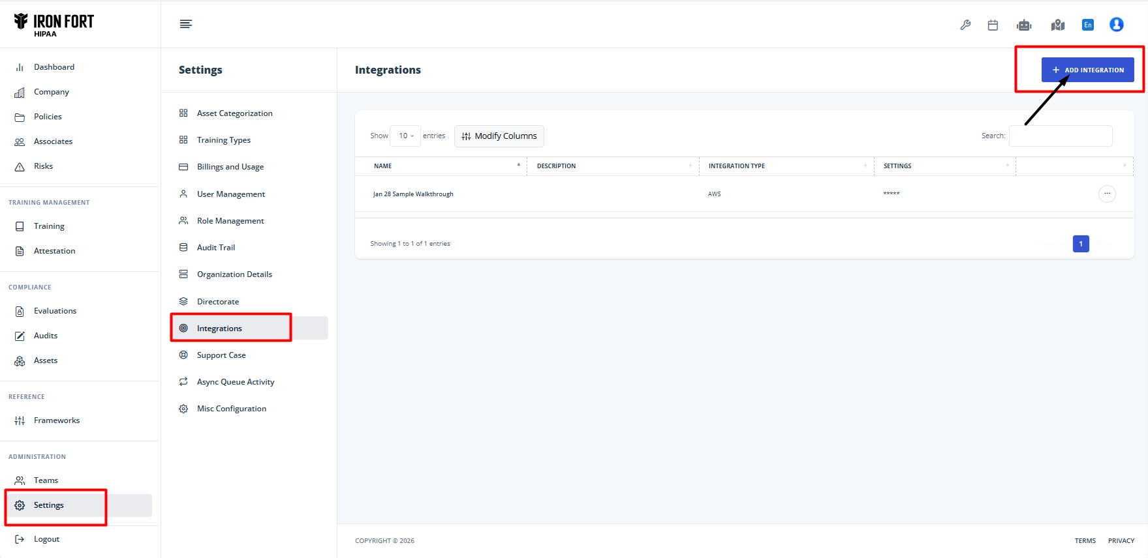Screen dimensions: 1148x558
Task: Open the calendar icon in top bar
Action: pyautogui.click(x=993, y=25)
